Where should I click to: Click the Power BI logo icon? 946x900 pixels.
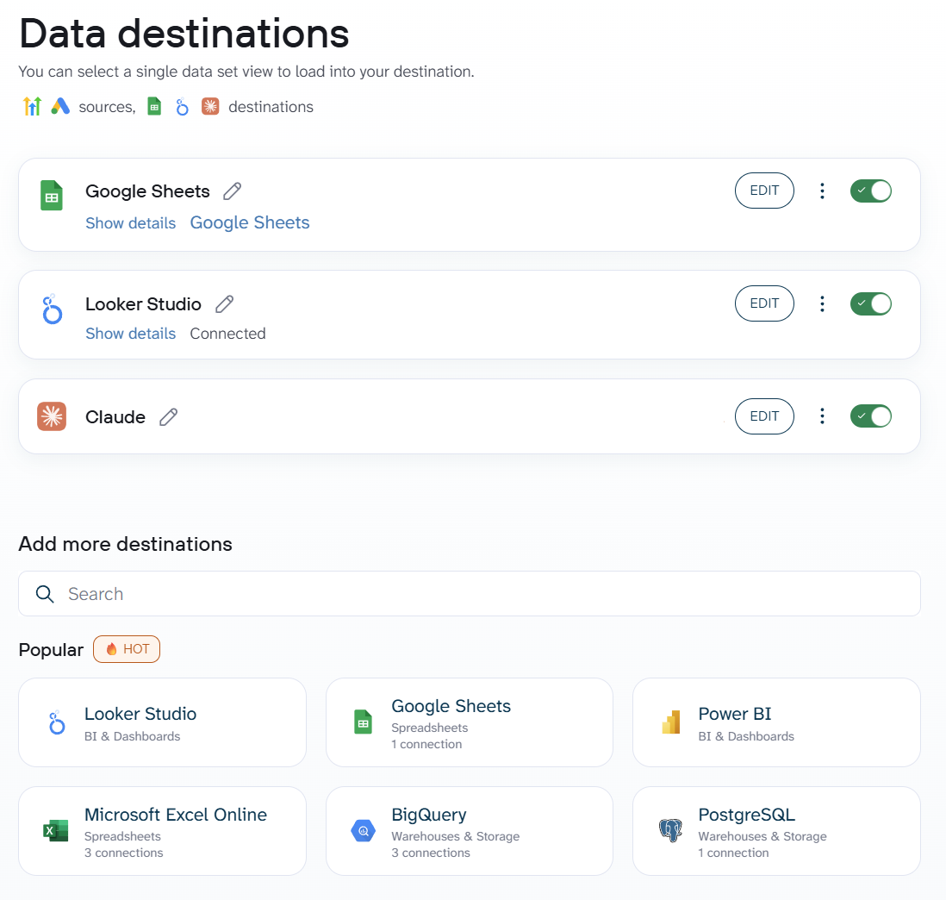click(x=671, y=722)
